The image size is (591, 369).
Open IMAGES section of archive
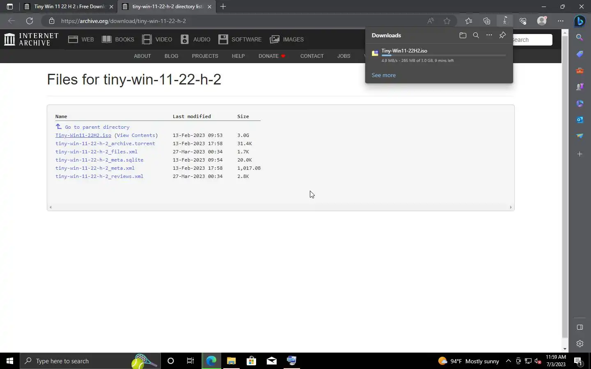click(287, 39)
